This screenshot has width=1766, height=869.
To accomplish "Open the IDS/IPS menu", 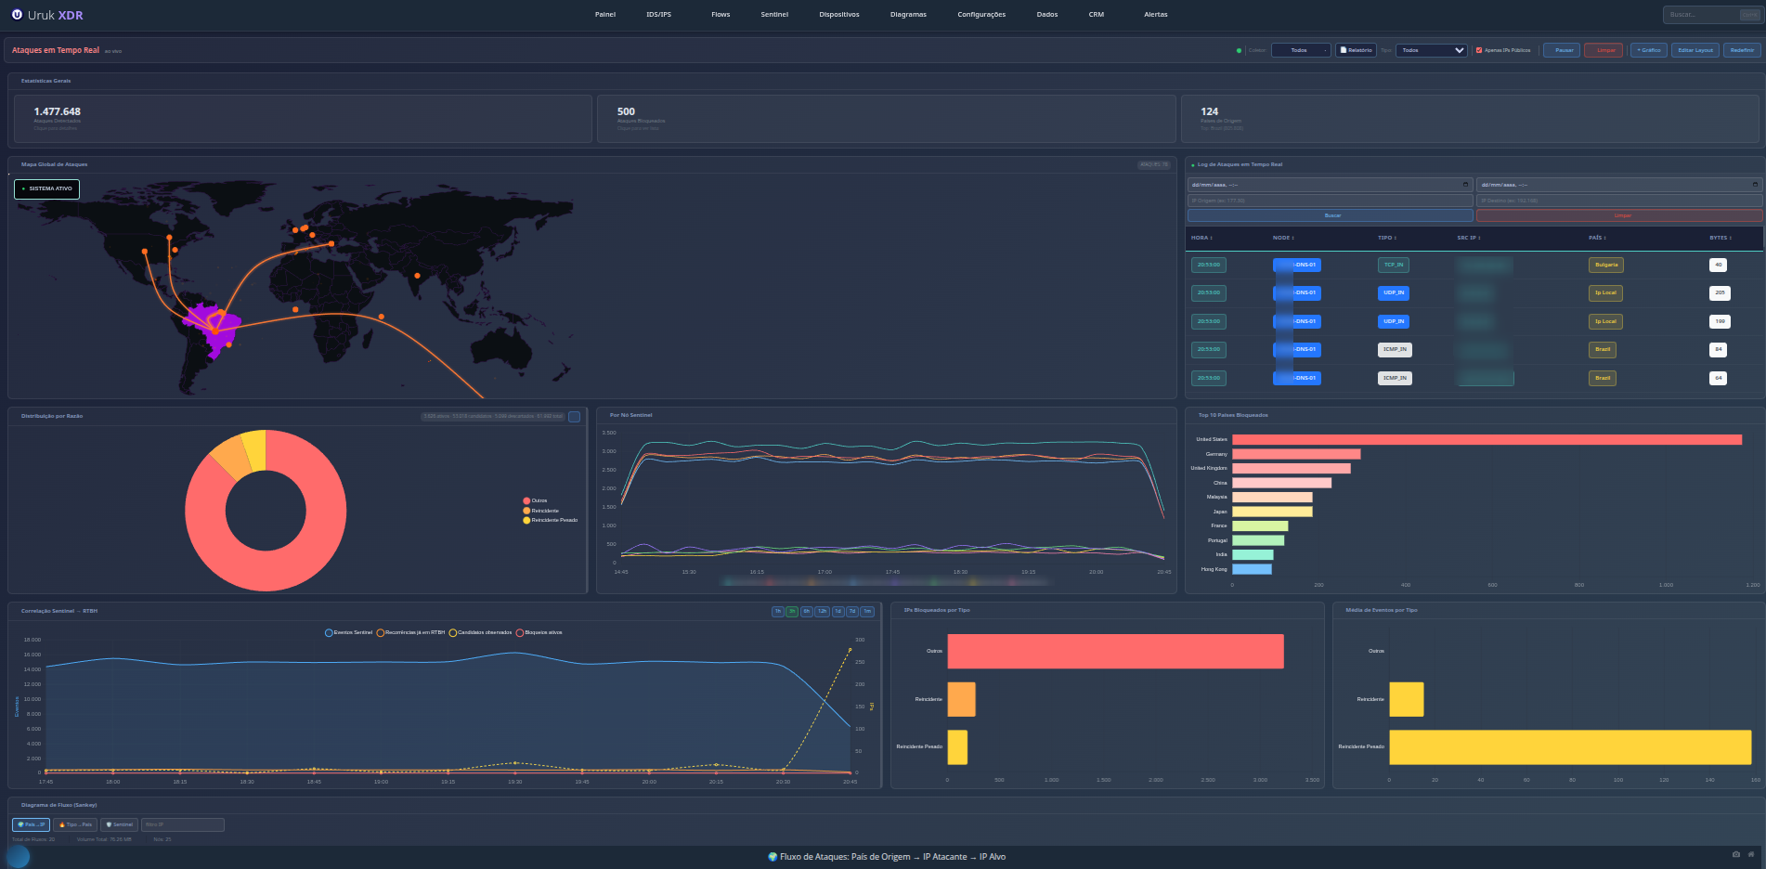I will tap(658, 15).
